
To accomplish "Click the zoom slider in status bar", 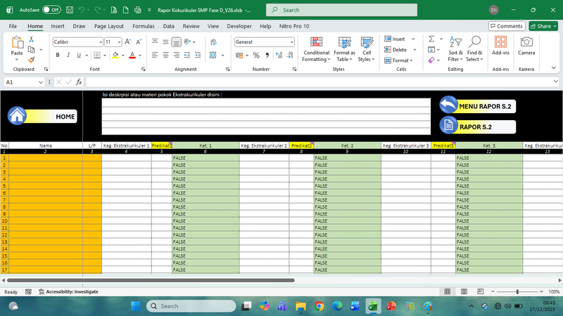I will tap(517, 291).
